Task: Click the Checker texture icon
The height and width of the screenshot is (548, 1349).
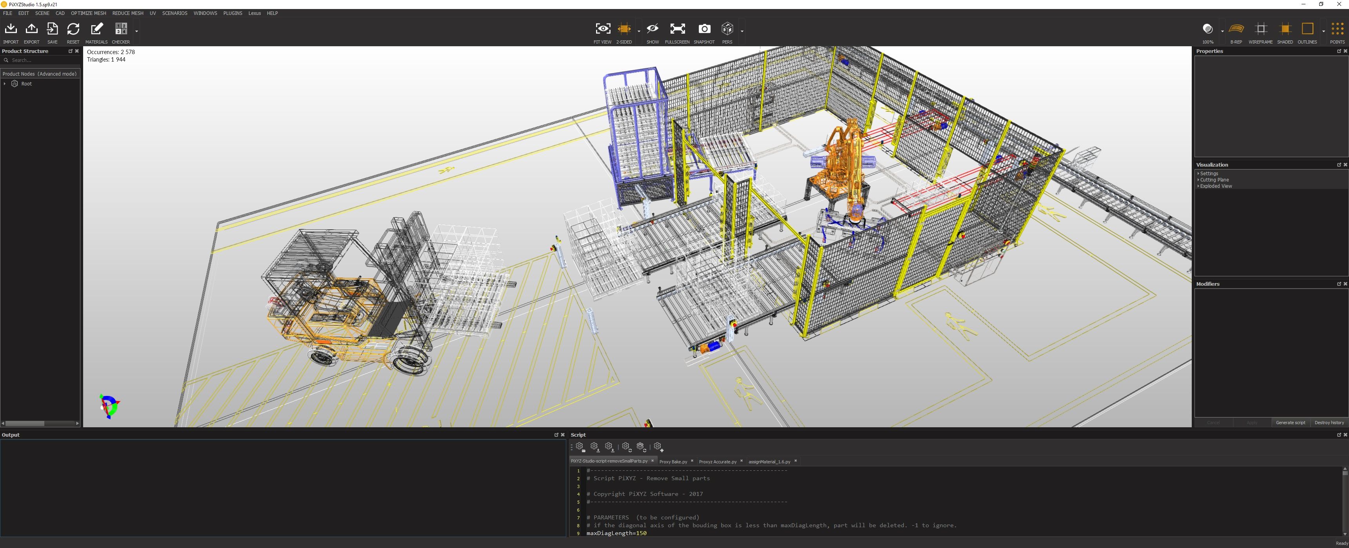Action: [121, 29]
